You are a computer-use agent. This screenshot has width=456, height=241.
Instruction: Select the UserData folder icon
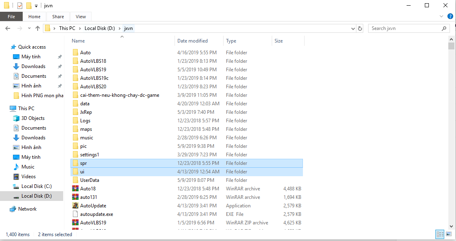click(x=75, y=180)
